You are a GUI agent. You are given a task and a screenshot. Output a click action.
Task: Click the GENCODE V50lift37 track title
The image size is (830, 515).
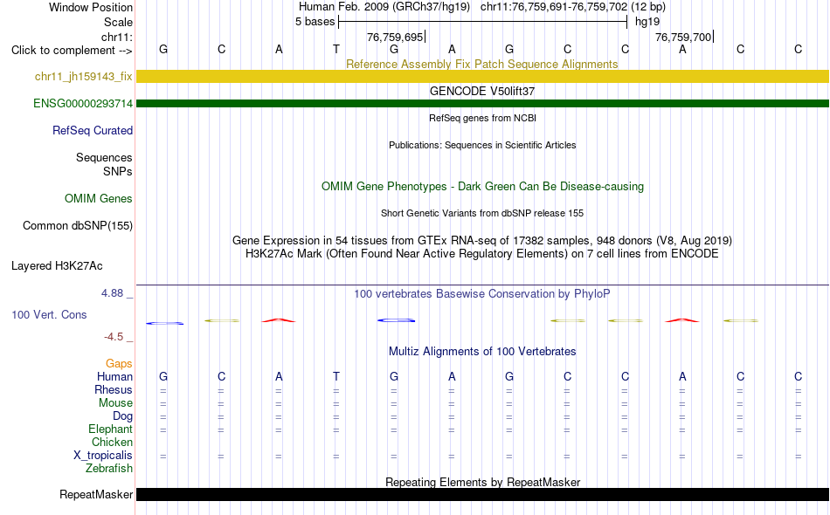481,91
